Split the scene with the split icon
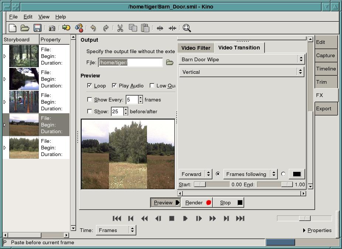The width and height of the screenshot is (342, 249). click(160, 28)
